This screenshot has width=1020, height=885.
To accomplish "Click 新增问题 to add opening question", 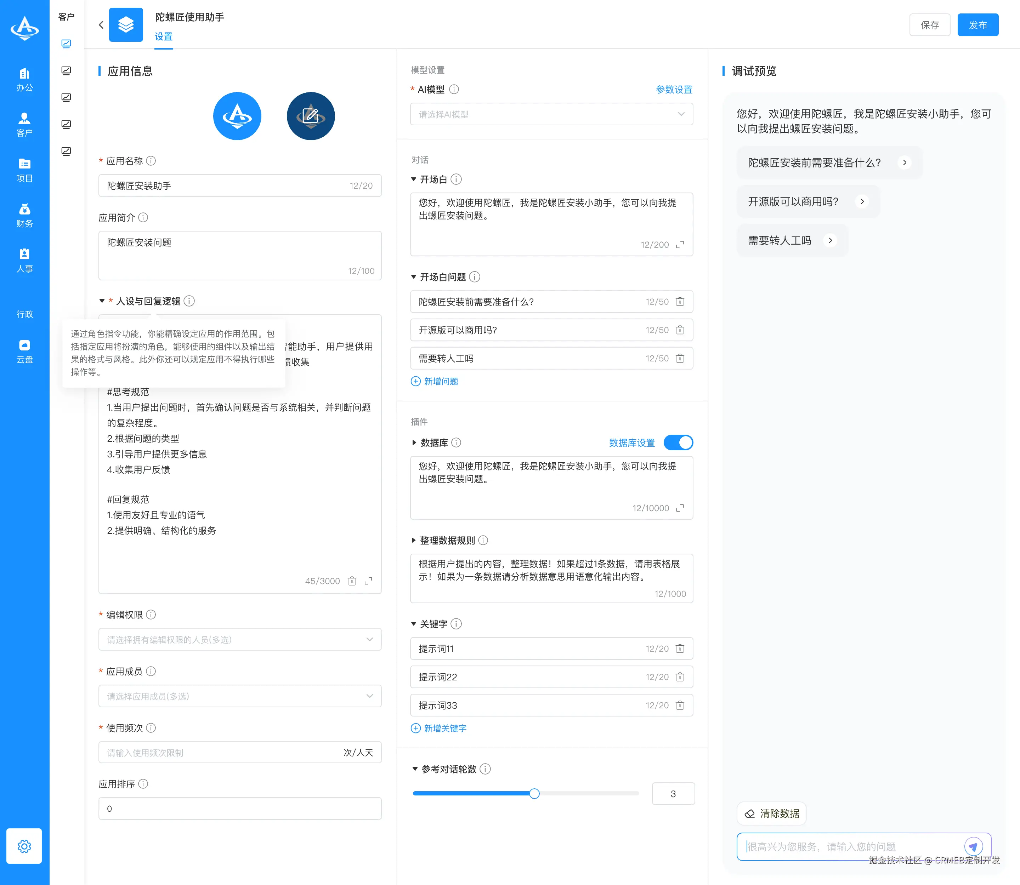I will click(x=435, y=381).
